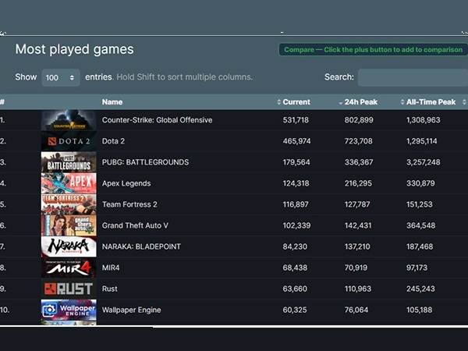
Task: Sort by the All-Time Peak column header
Action: tap(430, 102)
